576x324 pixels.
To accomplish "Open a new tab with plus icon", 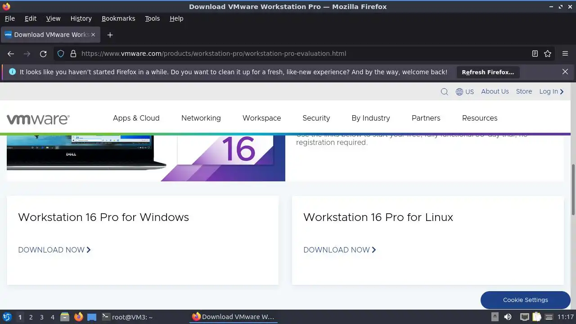I will [110, 35].
